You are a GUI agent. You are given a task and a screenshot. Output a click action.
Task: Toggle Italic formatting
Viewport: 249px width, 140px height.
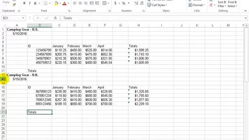click(x=30, y=3)
